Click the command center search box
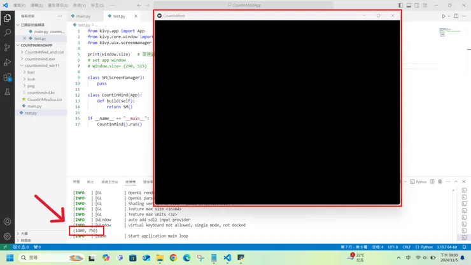This screenshot has width=471, height=265. click(244, 5)
